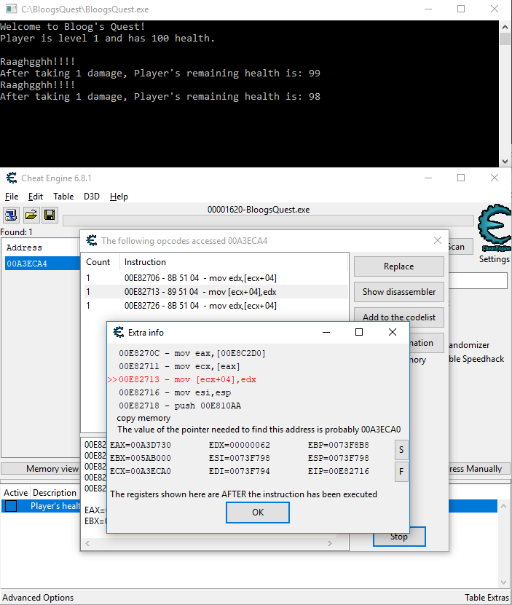
Task: Click Add to the codelist button
Action: coord(399,317)
